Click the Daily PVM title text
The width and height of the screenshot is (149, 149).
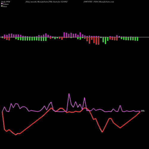(6, 2)
